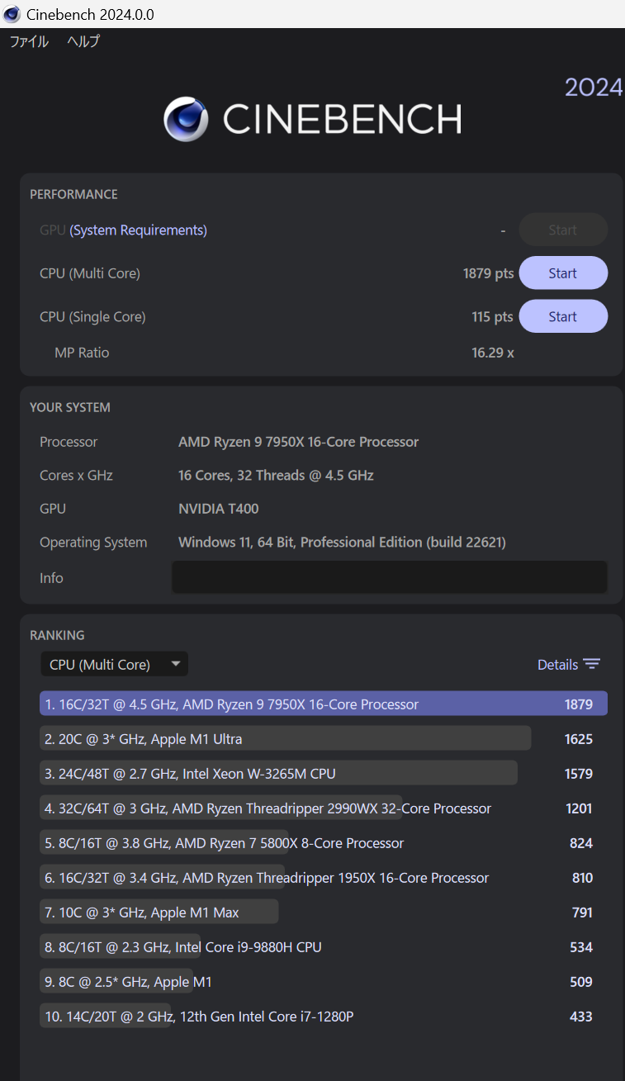Image resolution: width=625 pixels, height=1081 pixels.
Task: Click the score bar of the Apple M1 Max entry
Action: (159, 912)
